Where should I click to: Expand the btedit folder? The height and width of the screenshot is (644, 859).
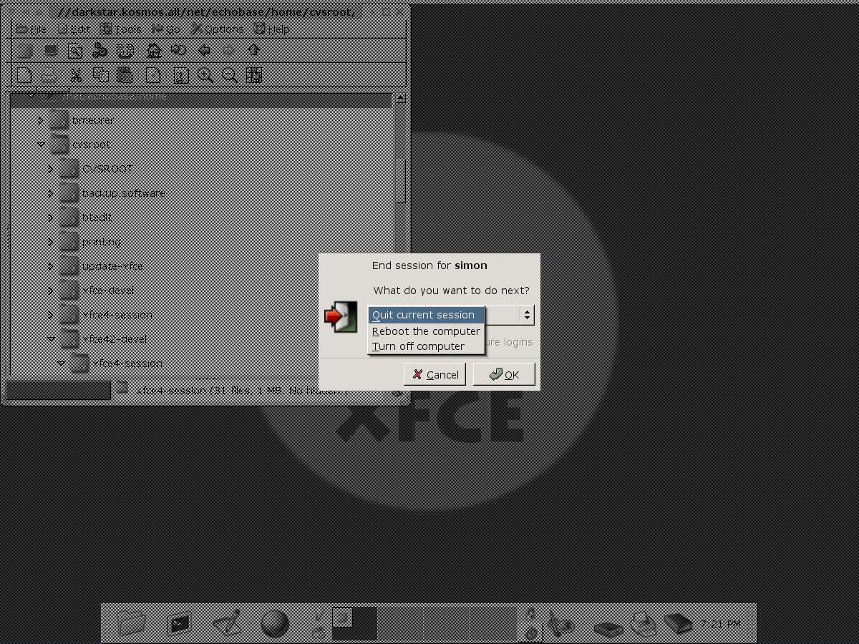[51, 218]
